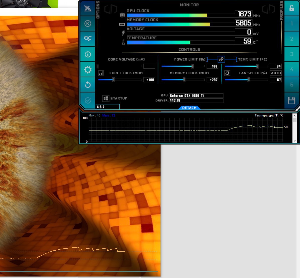Click the MSI Afterburner logo icon

coord(88,8)
